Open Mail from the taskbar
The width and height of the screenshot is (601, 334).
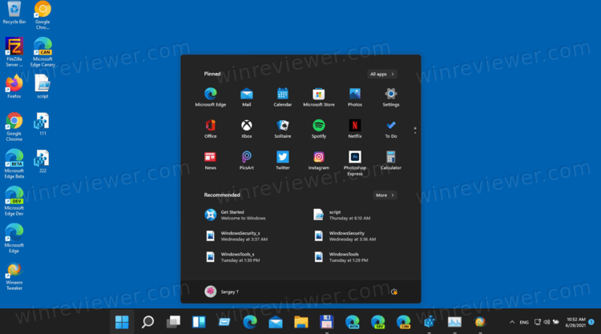276,322
